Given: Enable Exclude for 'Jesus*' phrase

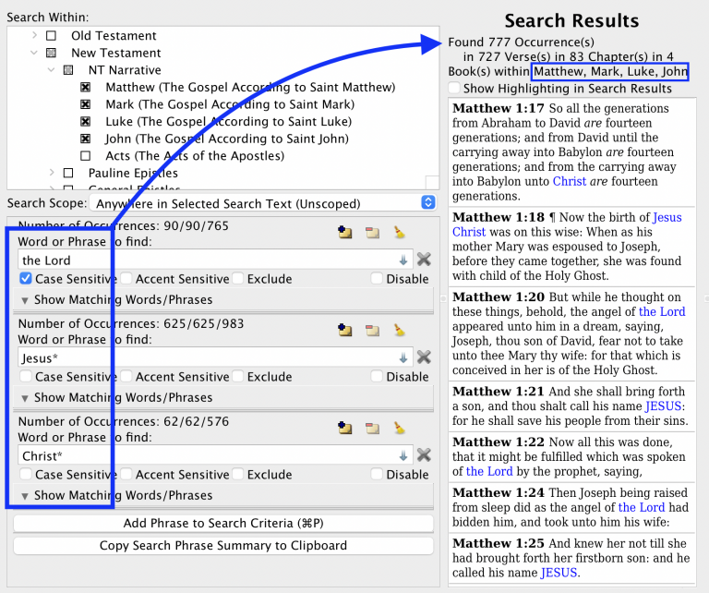Looking at the screenshot, I should point(238,376).
